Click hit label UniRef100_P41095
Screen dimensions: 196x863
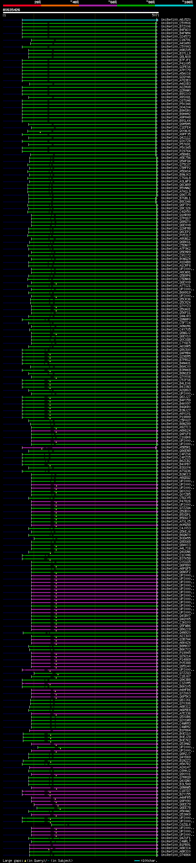point(176,63)
